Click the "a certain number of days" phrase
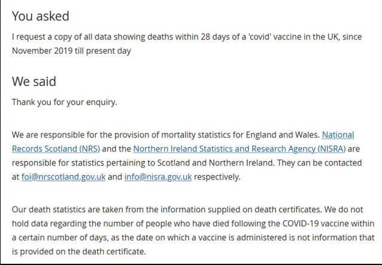This screenshot has height=265, width=382. point(60,237)
